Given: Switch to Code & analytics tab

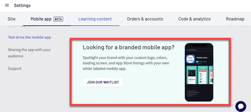Looking at the screenshot, I should pos(194,19).
